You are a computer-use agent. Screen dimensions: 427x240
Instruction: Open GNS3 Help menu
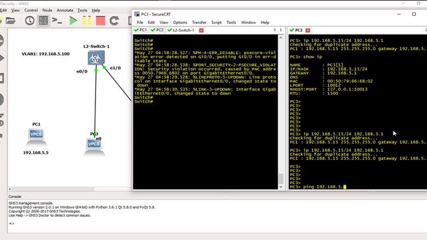pos(96,11)
